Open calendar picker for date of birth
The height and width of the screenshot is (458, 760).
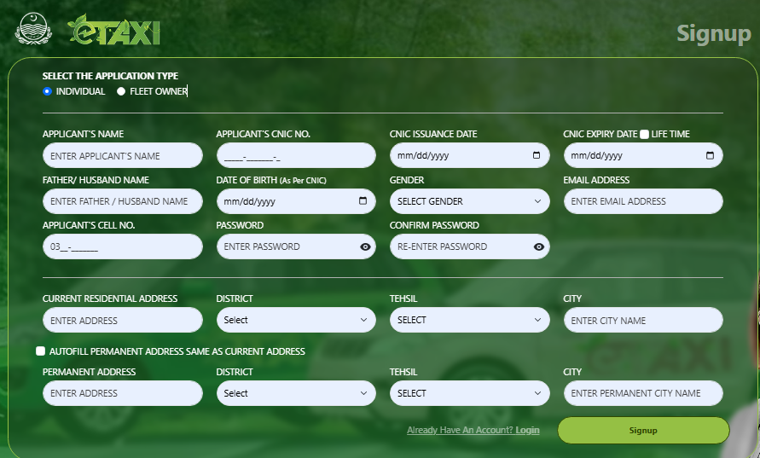[x=363, y=200]
